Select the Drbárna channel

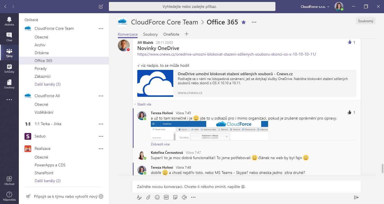click(42, 53)
